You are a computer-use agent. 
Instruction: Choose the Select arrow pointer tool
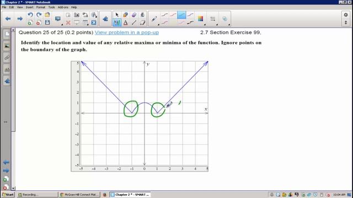point(117,15)
